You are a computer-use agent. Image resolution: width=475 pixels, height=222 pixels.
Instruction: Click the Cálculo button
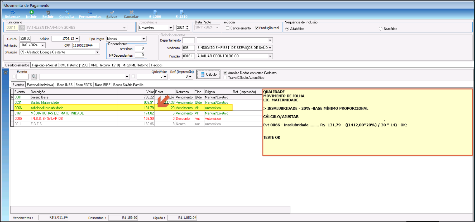click(x=208, y=74)
